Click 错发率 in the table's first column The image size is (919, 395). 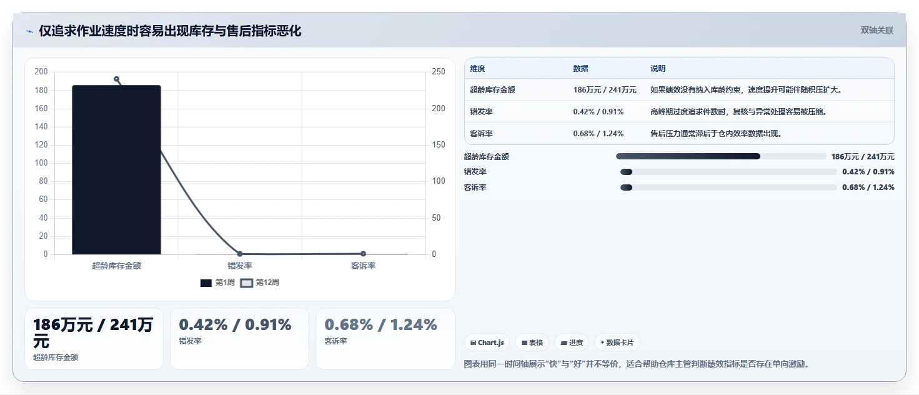click(x=482, y=112)
